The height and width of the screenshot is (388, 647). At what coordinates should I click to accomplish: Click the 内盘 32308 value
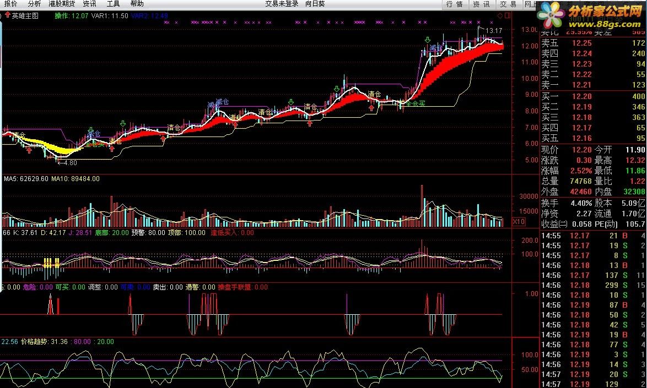pyautogui.click(x=634, y=192)
